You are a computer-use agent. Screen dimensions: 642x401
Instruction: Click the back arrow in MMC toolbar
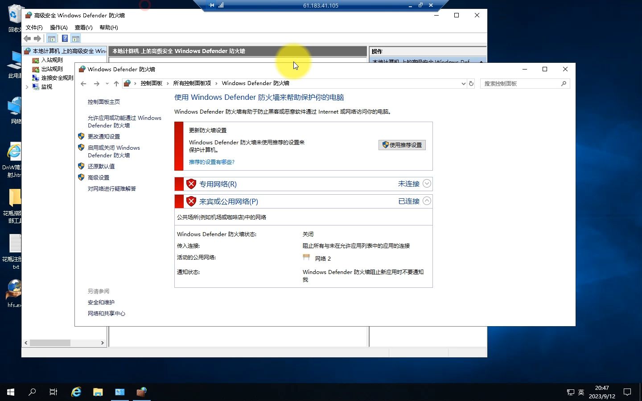tap(28, 39)
